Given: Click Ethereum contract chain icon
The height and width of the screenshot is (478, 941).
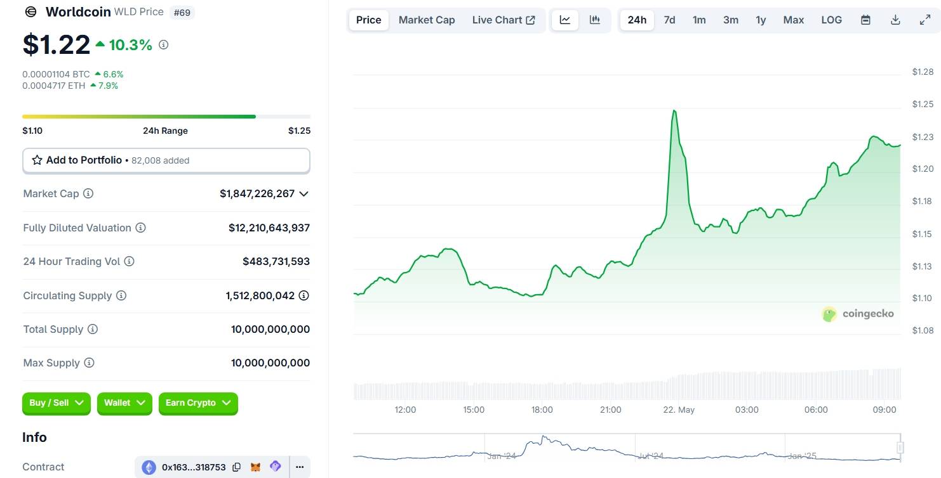Looking at the screenshot, I should pos(149,467).
